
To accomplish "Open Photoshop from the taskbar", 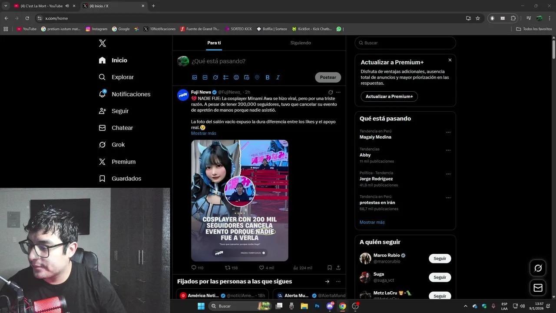I will pyautogui.click(x=317, y=306).
